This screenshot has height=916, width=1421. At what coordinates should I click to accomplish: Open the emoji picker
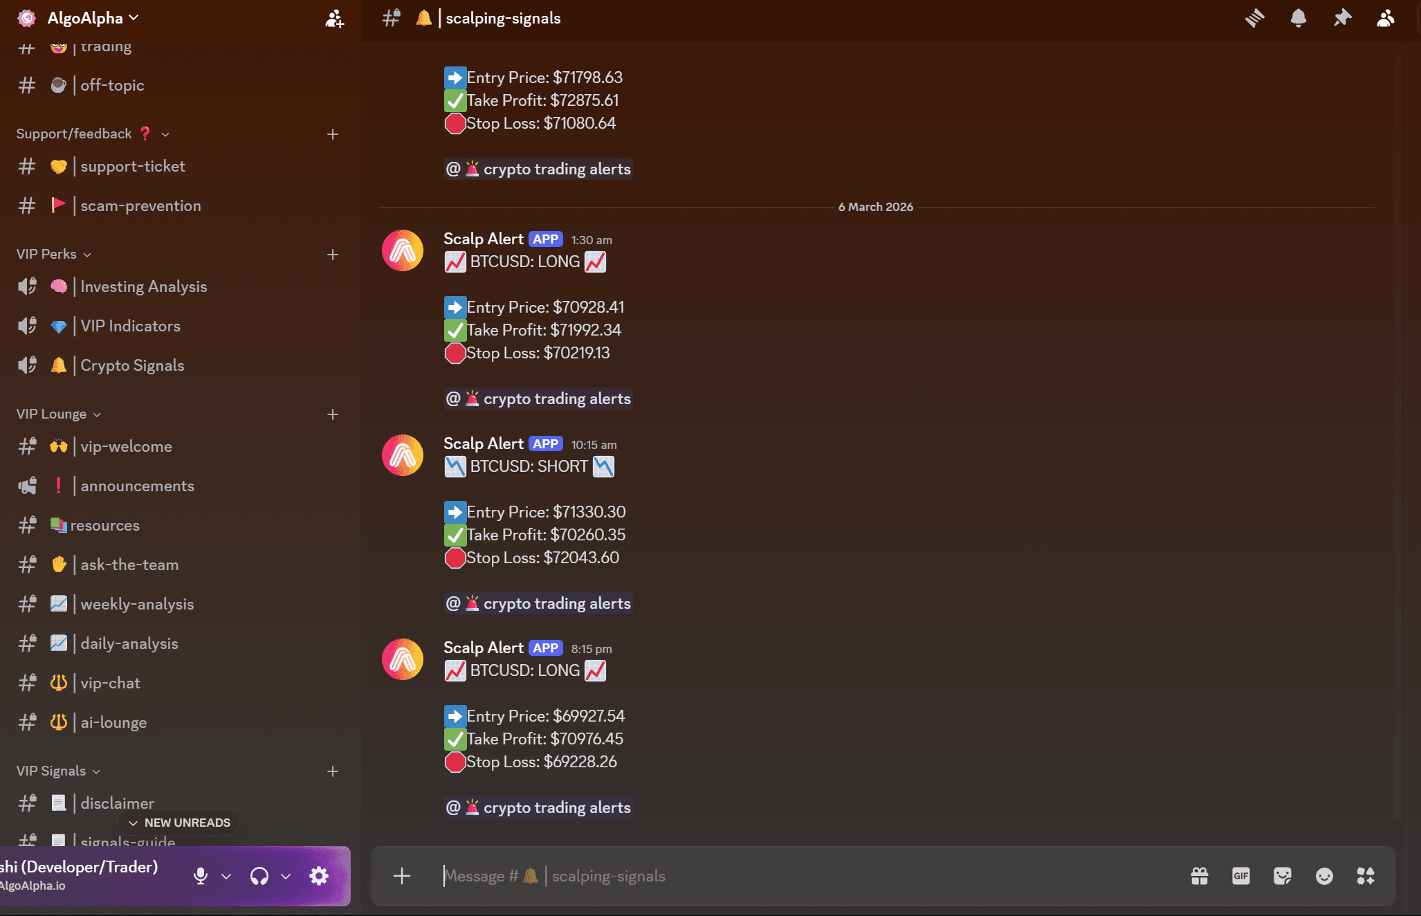click(1324, 876)
